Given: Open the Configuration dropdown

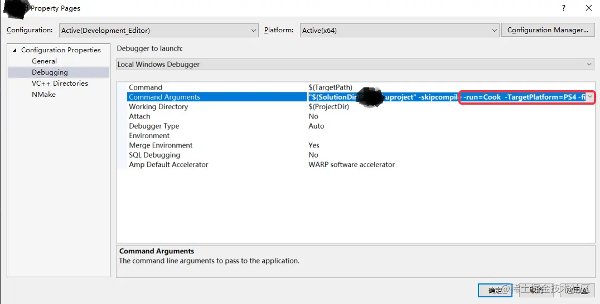Looking at the screenshot, I should point(159,31).
